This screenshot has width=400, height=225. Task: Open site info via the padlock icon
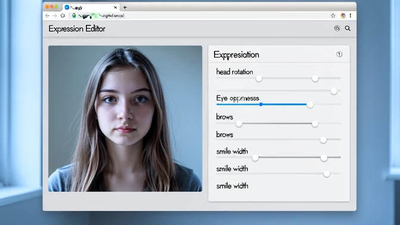point(74,15)
